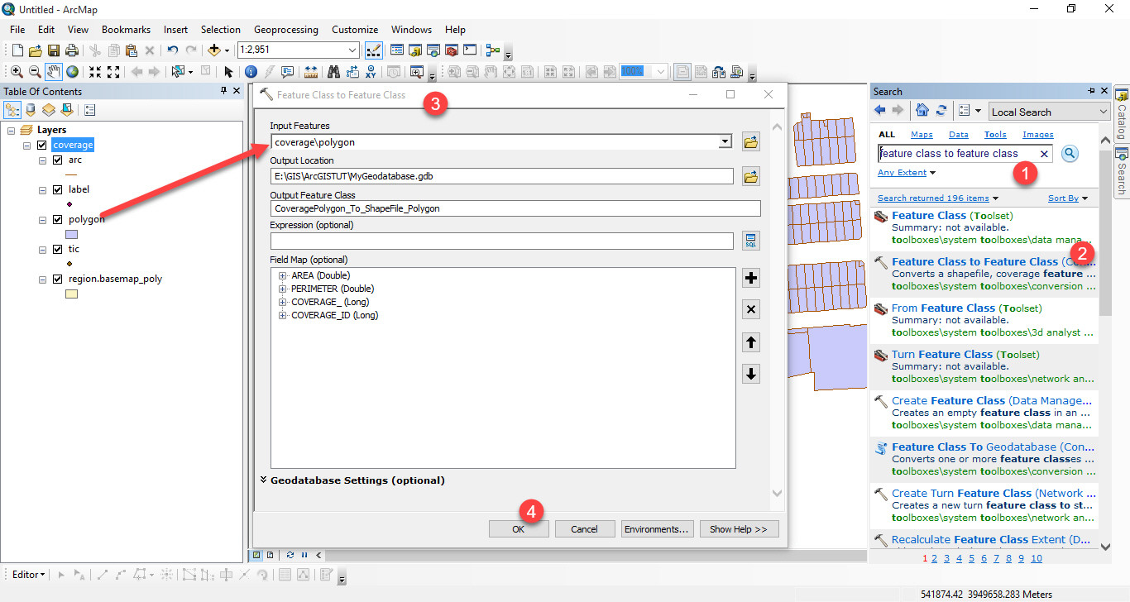Open the map scale dropdown
1130x602 pixels.
[x=352, y=50]
